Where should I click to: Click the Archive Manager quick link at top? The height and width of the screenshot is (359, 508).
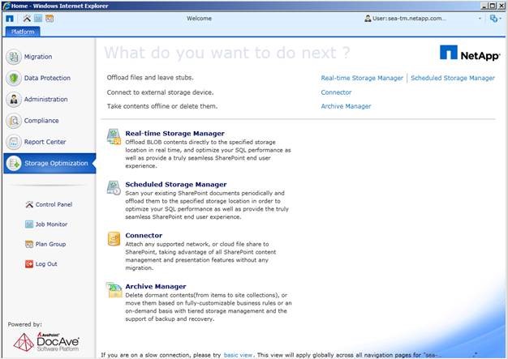pyautogui.click(x=346, y=106)
